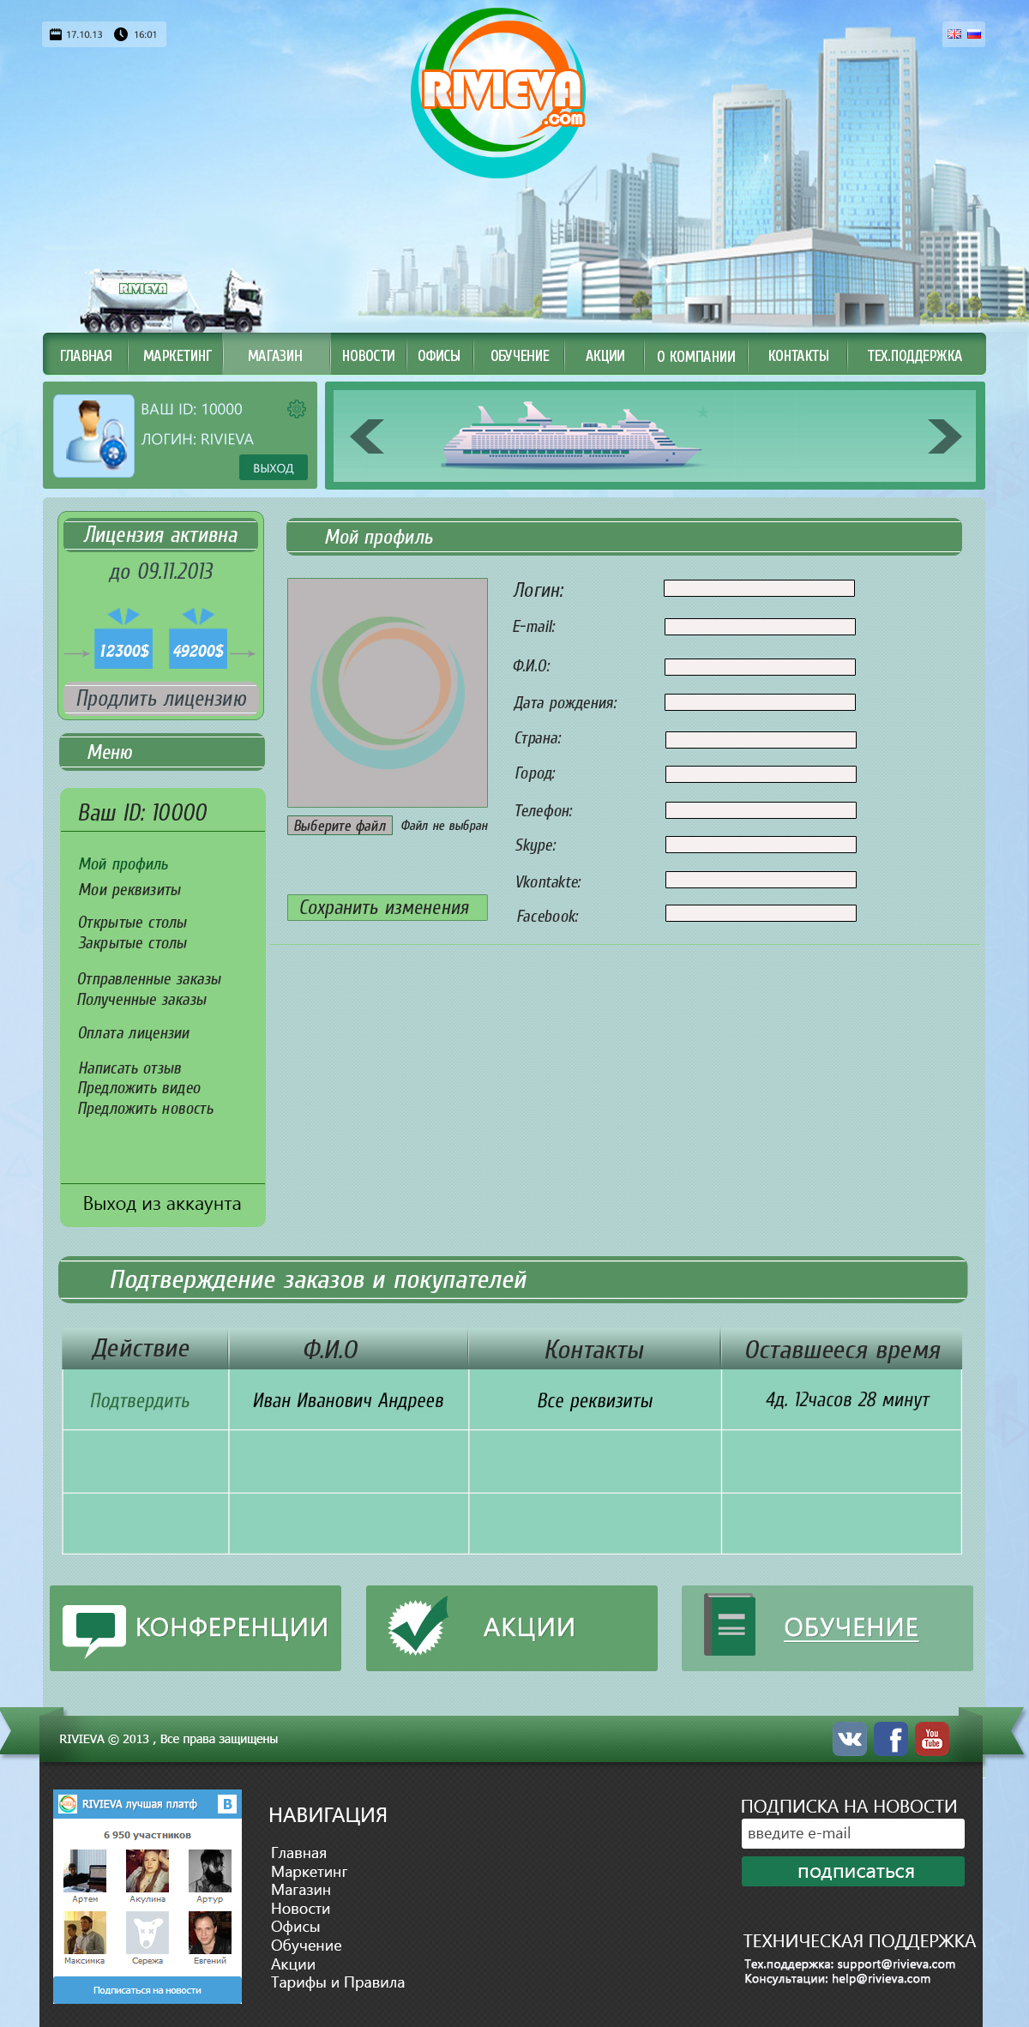Click the RIVIEVA.com logo
Image resolution: width=1029 pixels, height=2027 pixels.
point(498,93)
